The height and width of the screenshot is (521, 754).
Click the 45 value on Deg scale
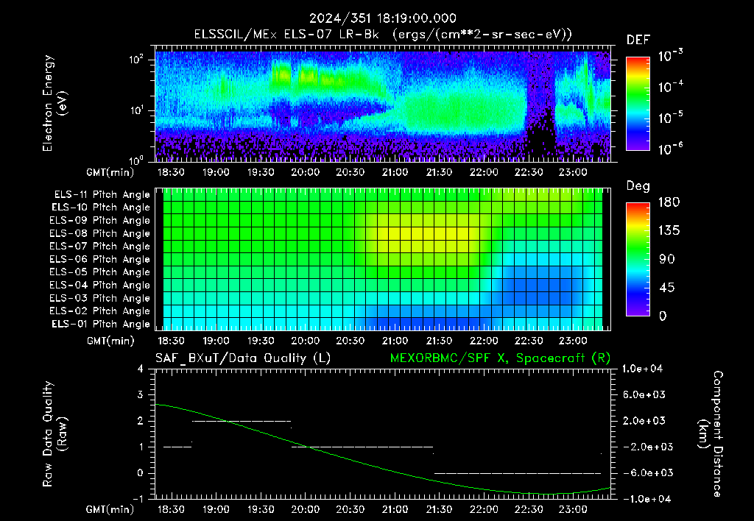point(666,288)
